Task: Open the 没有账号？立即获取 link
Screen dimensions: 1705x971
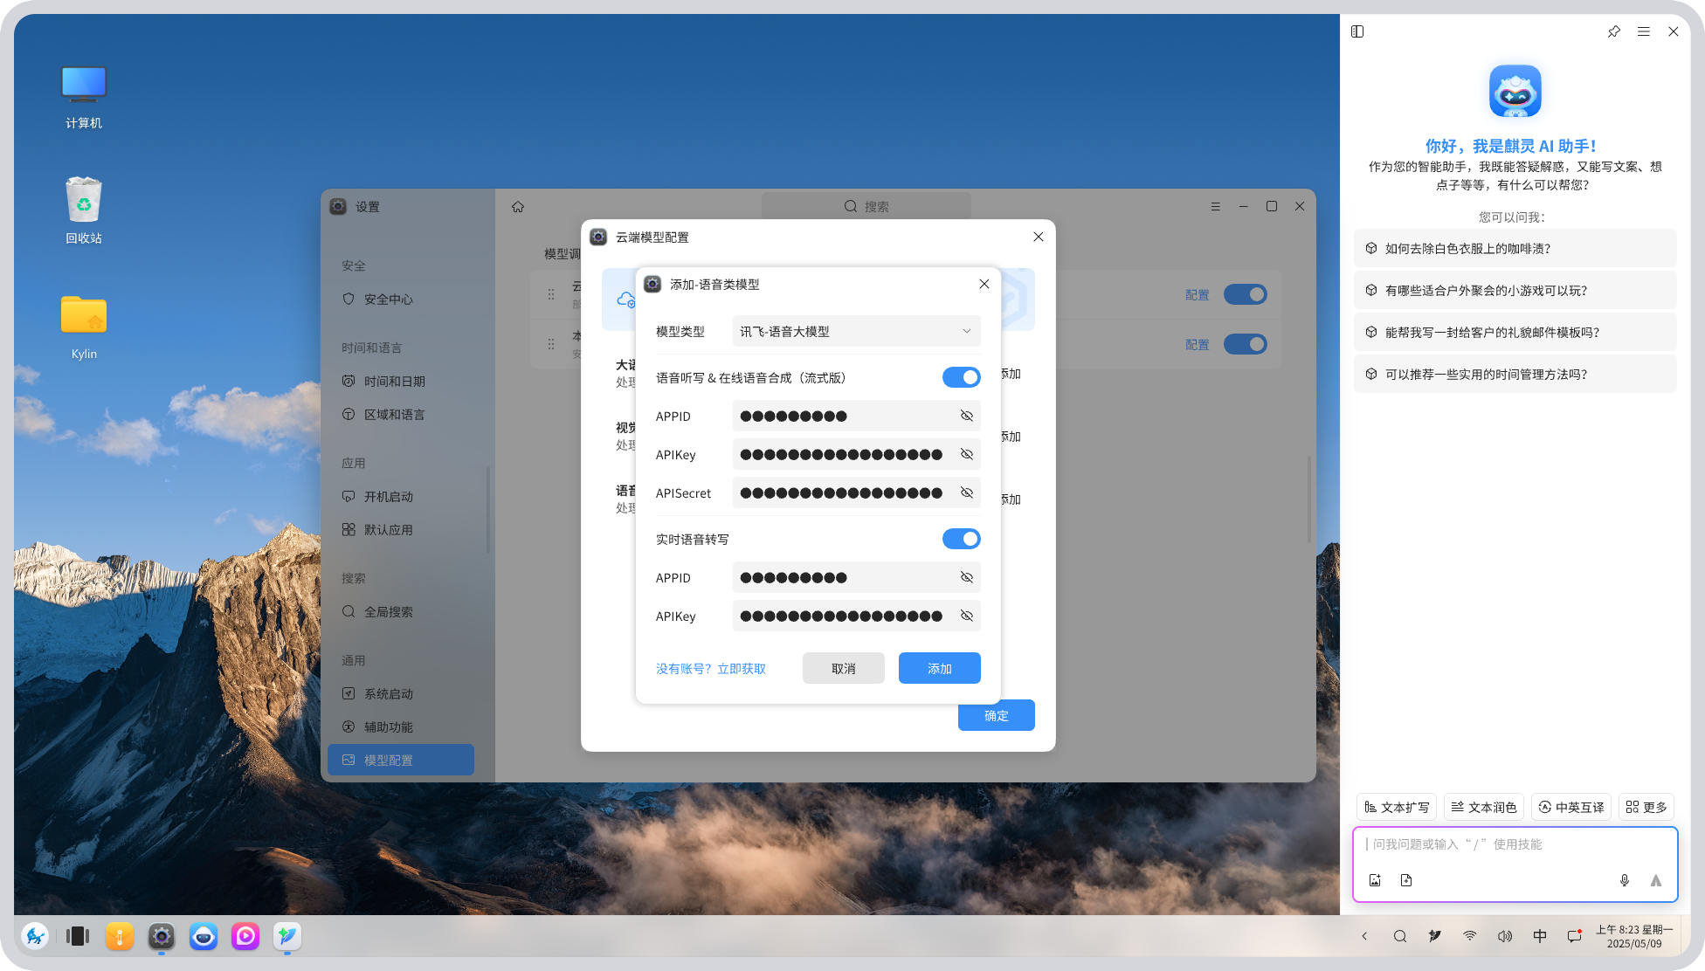Action: pyautogui.click(x=710, y=668)
